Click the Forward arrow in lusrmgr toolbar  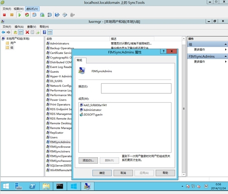click(8, 32)
